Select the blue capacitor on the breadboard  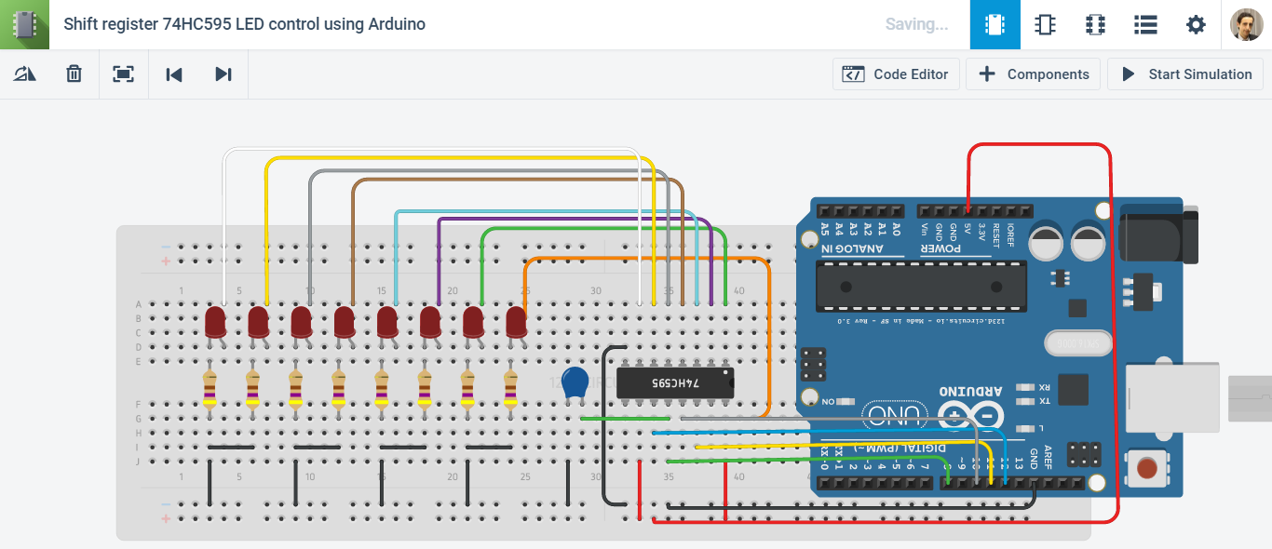(575, 380)
